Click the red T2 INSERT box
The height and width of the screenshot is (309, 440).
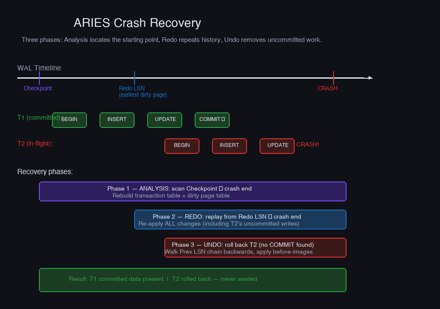coord(229,146)
